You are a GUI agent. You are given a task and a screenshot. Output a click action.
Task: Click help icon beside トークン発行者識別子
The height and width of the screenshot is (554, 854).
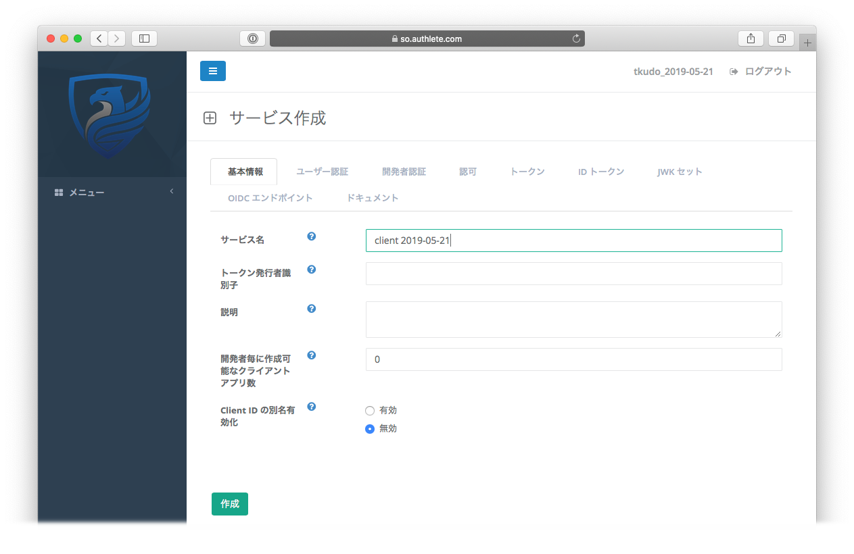[312, 270]
